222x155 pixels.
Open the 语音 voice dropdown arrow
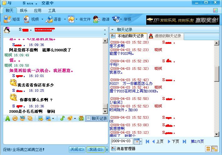coord(65,19)
